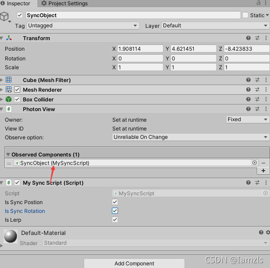Open Cube (Mesh Filter) help icon
Image resolution: width=270 pixels, height=268 pixels.
pos(248,80)
